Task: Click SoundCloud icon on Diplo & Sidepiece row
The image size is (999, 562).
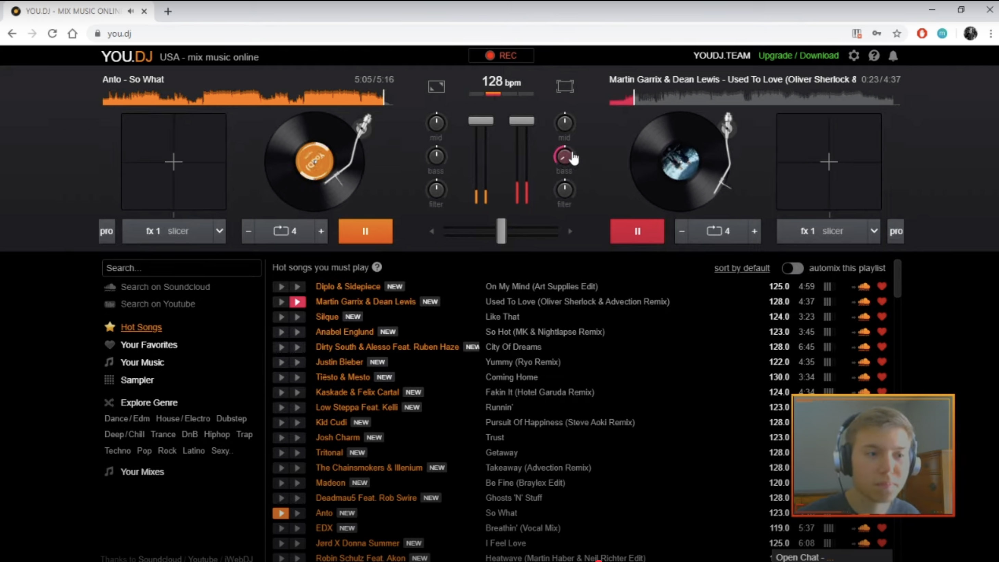Action: [864, 286]
